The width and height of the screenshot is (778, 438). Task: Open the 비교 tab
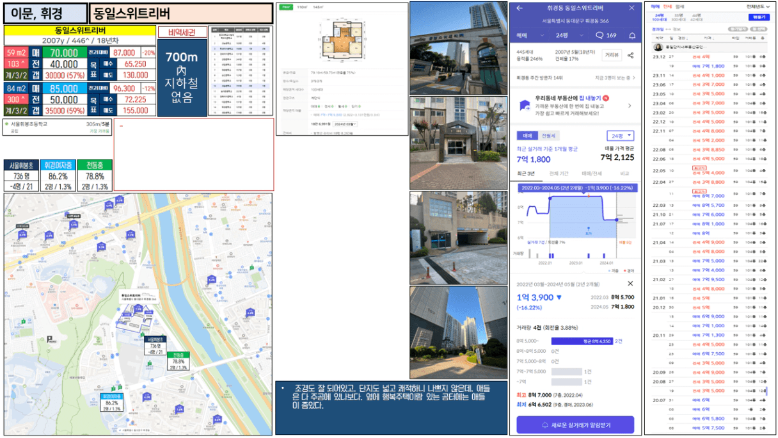(624, 174)
